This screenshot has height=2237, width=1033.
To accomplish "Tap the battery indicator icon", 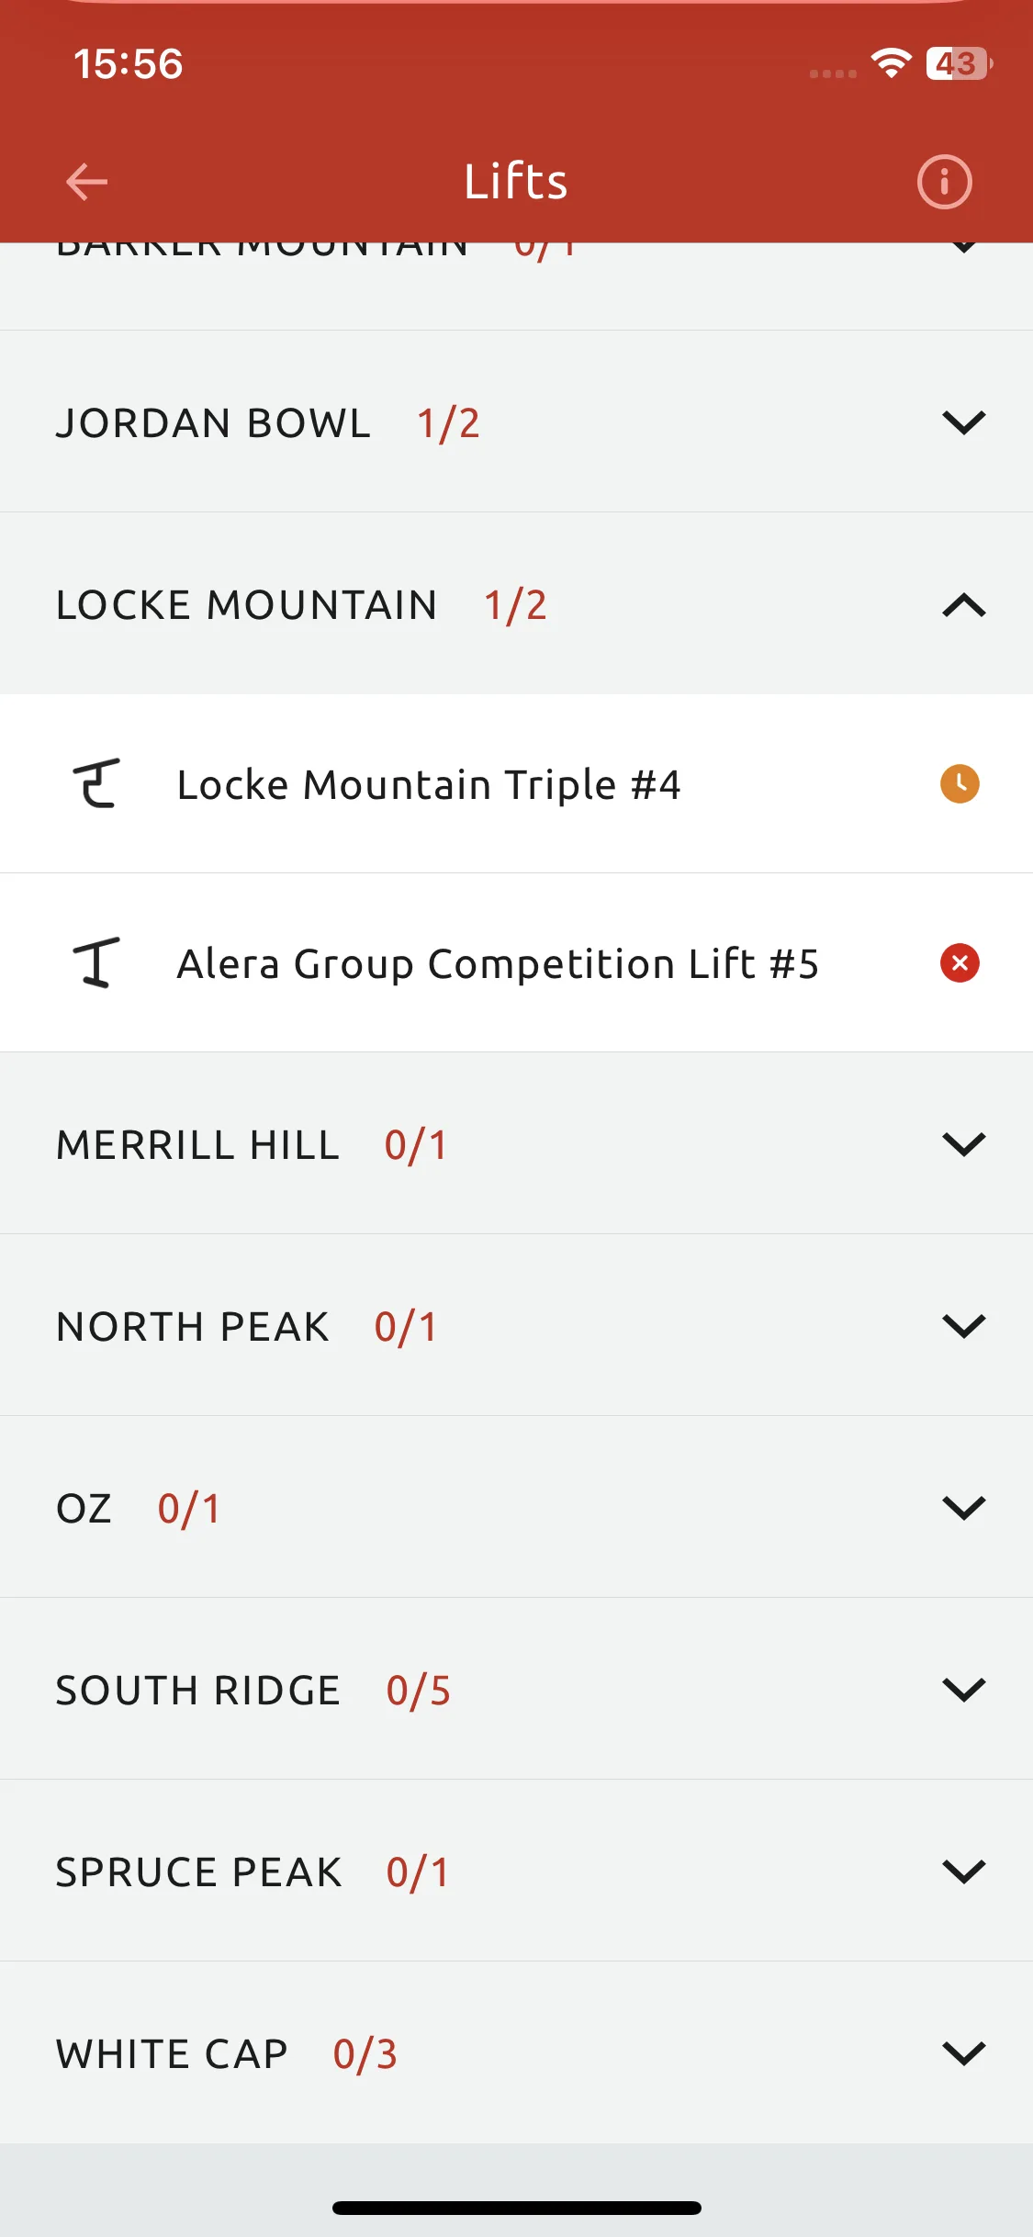I will [960, 63].
